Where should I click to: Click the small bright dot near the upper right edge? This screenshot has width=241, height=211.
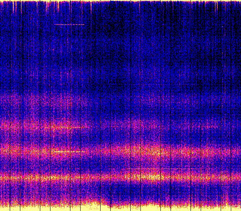click(223, 27)
